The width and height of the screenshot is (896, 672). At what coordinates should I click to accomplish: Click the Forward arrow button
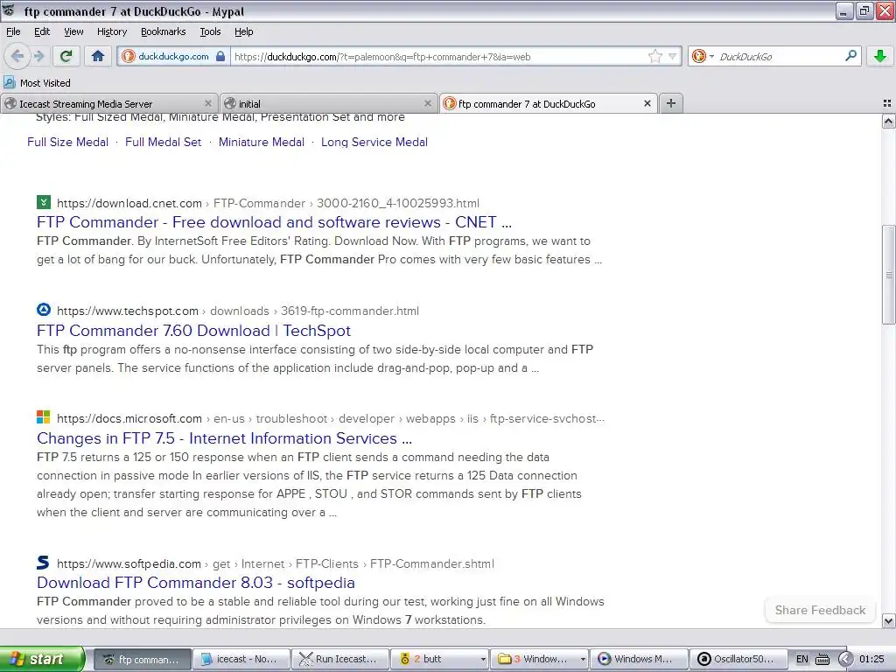pos(38,56)
